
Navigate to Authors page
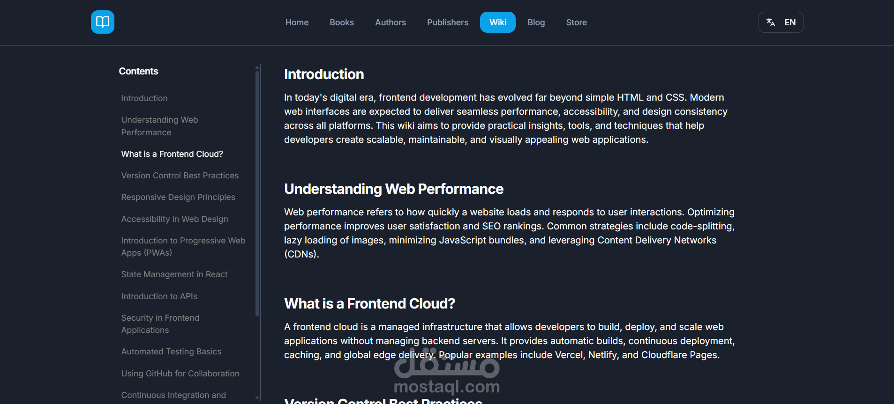tap(390, 22)
